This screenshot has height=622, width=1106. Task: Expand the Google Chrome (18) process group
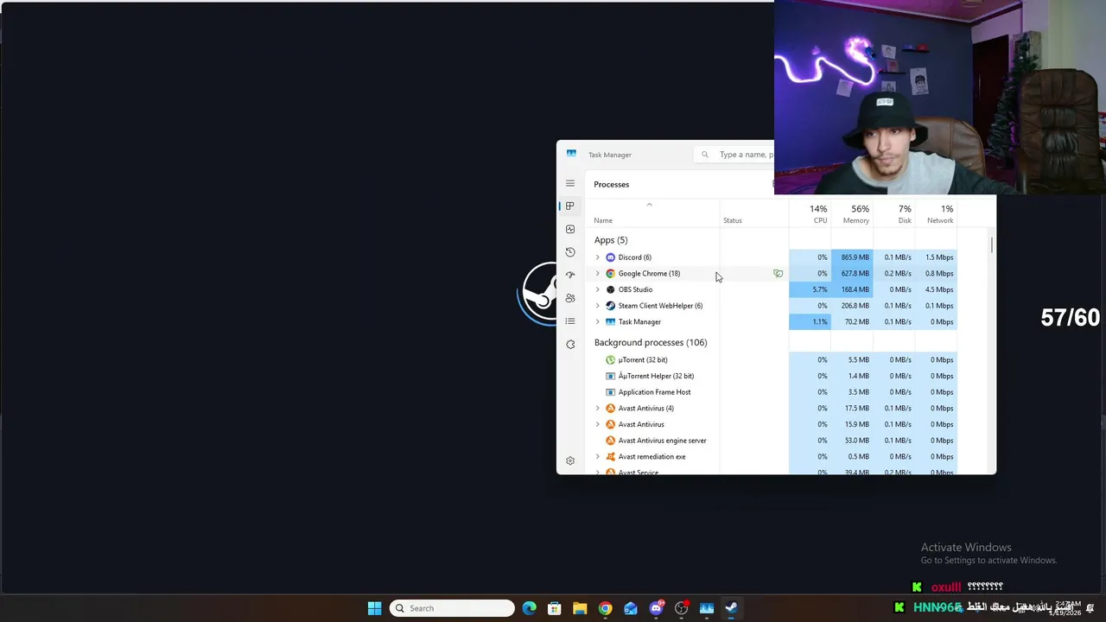[597, 273]
